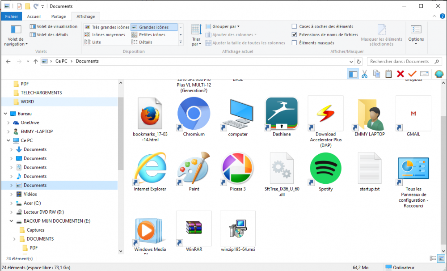Click the rename toolbar icon

[424, 74]
